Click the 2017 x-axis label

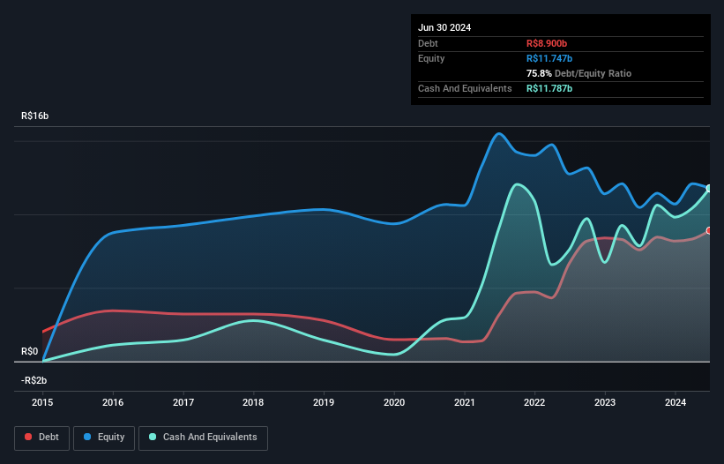pos(183,402)
